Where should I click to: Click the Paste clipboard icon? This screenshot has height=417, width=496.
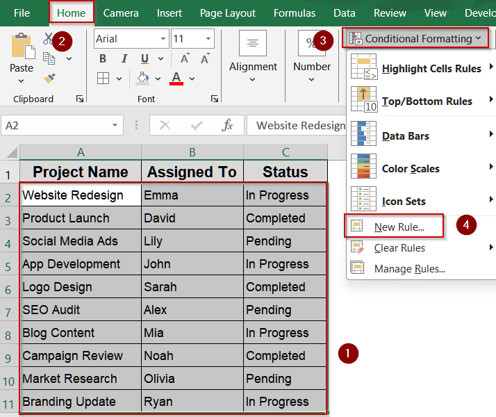pyautogui.click(x=23, y=46)
